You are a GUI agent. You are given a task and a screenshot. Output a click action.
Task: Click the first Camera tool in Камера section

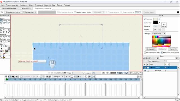click(x=1, y=37)
